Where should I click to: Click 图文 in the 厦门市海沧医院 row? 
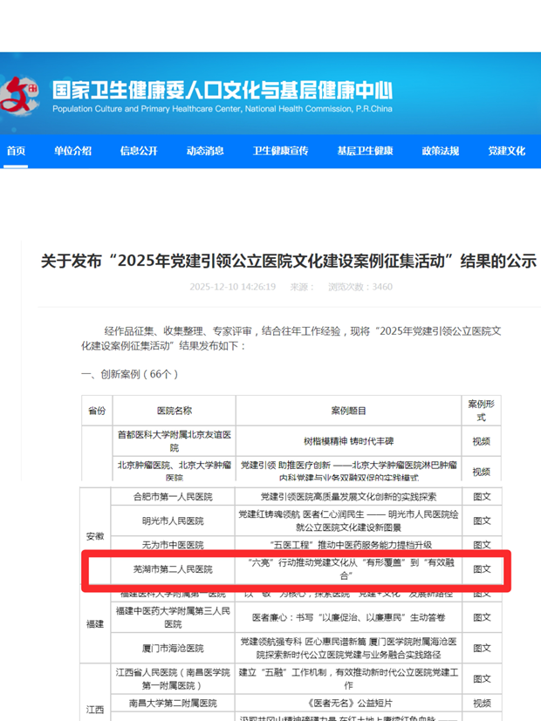click(x=482, y=648)
